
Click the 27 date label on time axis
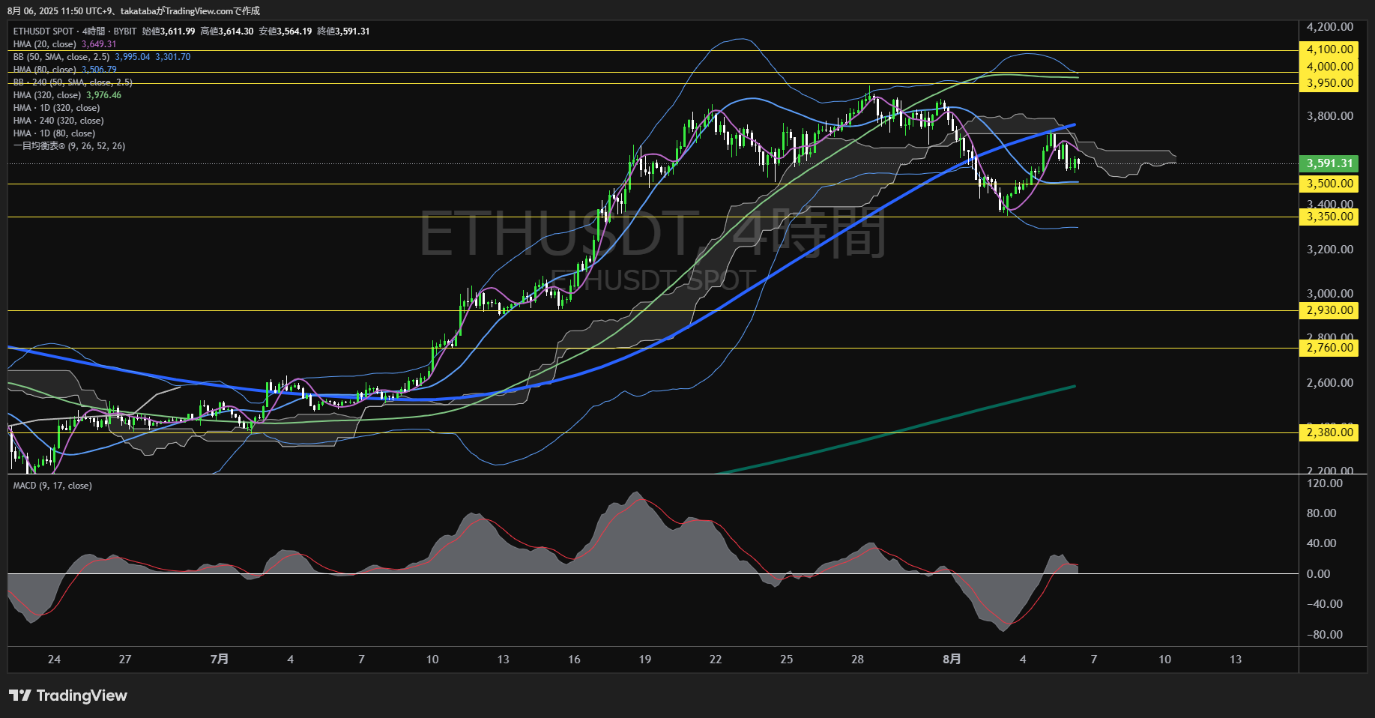pos(125,660)
